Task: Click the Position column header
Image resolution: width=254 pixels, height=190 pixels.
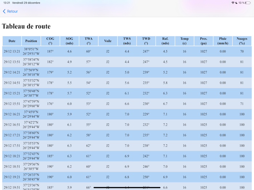Action: (31, 41)
